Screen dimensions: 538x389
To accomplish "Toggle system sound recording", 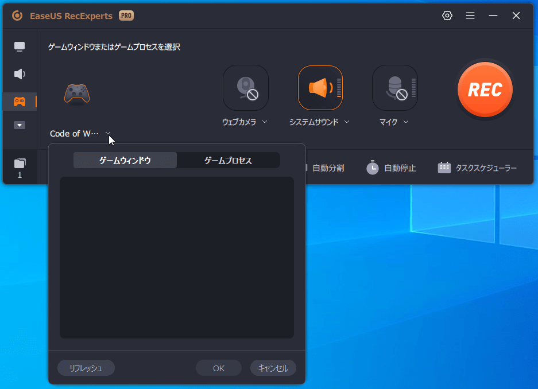I will click(320, 88).
